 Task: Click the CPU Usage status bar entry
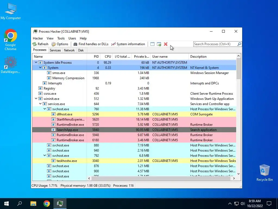[45, 186]
